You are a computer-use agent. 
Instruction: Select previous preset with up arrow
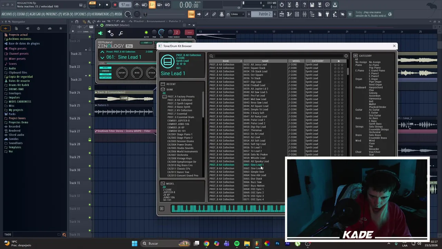point(102,52)
